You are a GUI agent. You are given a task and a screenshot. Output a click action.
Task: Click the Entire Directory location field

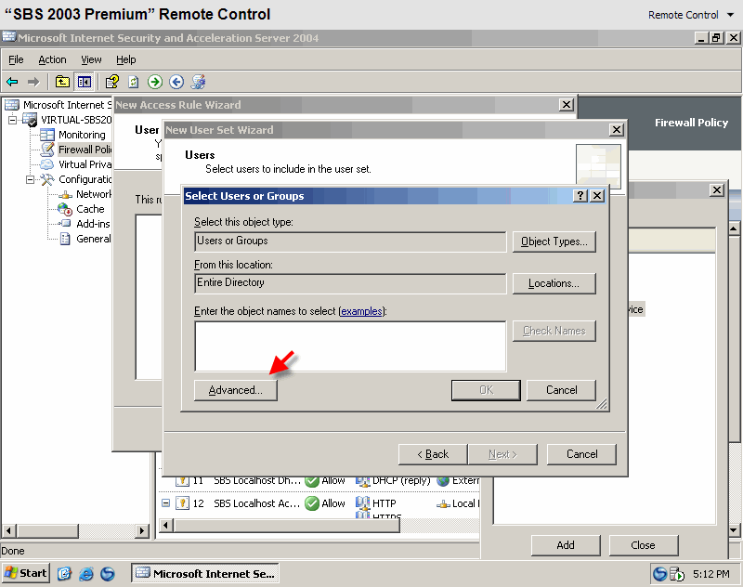pos(350,283)
